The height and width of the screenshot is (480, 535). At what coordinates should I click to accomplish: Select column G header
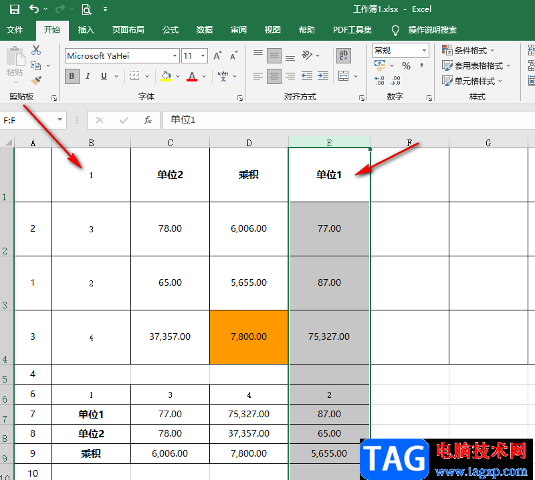(488, 142)
